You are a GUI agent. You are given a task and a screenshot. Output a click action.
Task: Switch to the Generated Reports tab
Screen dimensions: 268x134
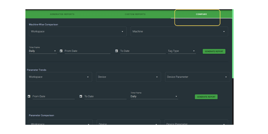[62, 14]
